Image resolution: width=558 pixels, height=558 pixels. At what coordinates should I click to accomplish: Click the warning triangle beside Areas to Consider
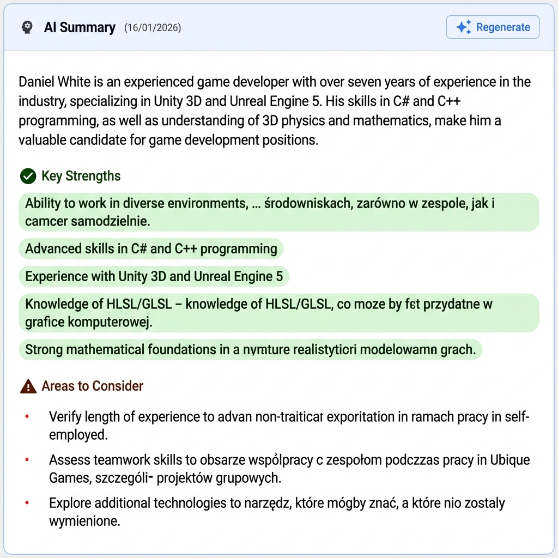click(x=28, y=386)
